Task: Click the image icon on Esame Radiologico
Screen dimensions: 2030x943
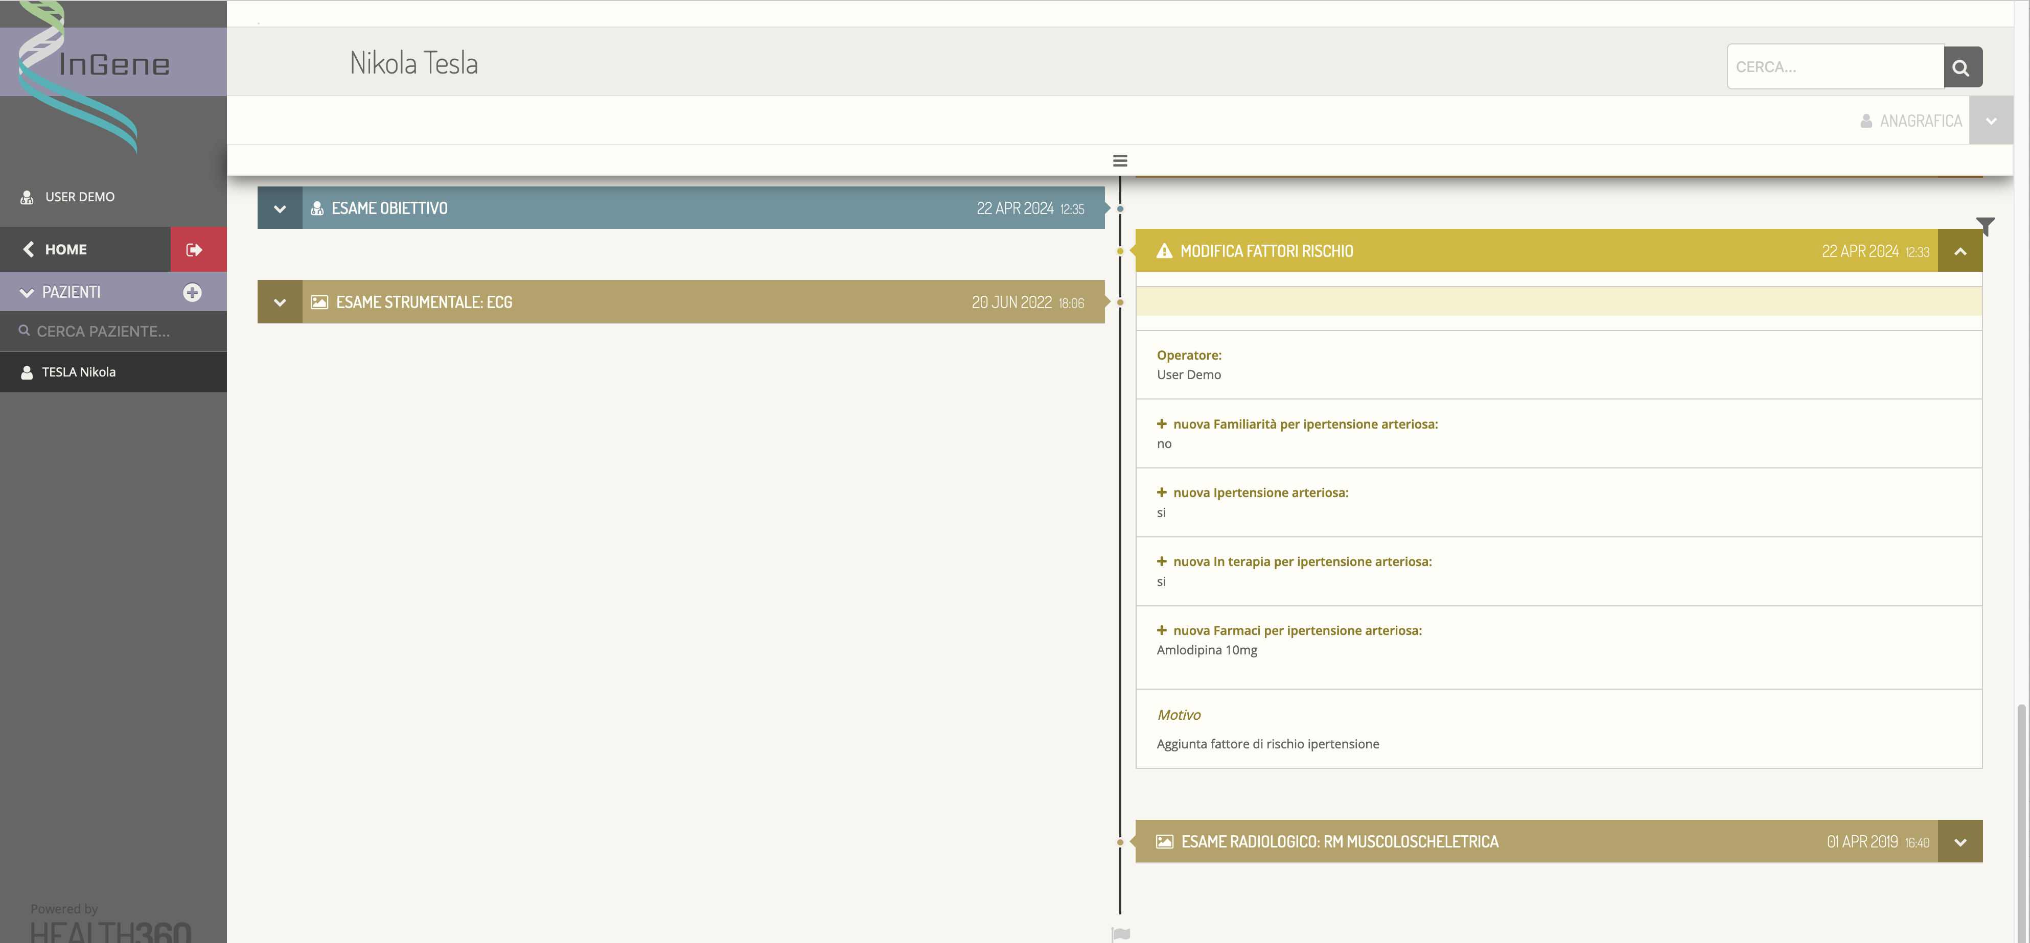Action: pos(1165,841)
